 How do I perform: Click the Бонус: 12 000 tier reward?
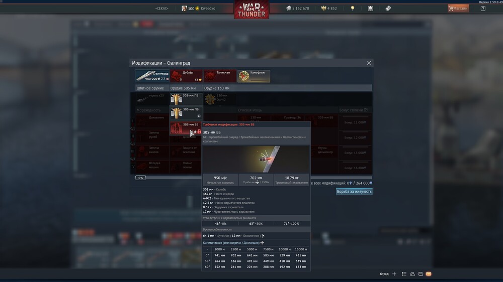[x=355, y=137]
